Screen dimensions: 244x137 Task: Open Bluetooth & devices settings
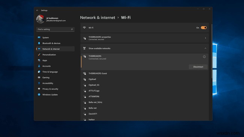pos(56,43)
